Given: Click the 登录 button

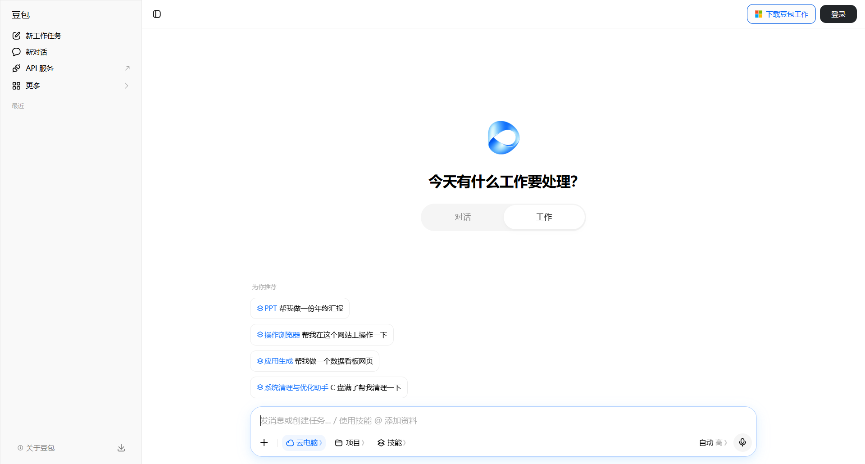Looking at the screenshot, I should point(838,14).
